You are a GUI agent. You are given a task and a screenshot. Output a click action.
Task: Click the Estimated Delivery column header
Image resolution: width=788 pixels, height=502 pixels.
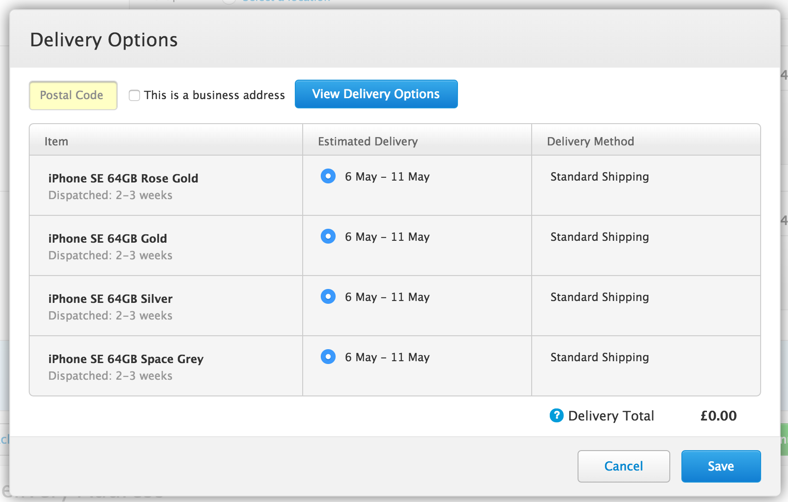coord(368,141)
